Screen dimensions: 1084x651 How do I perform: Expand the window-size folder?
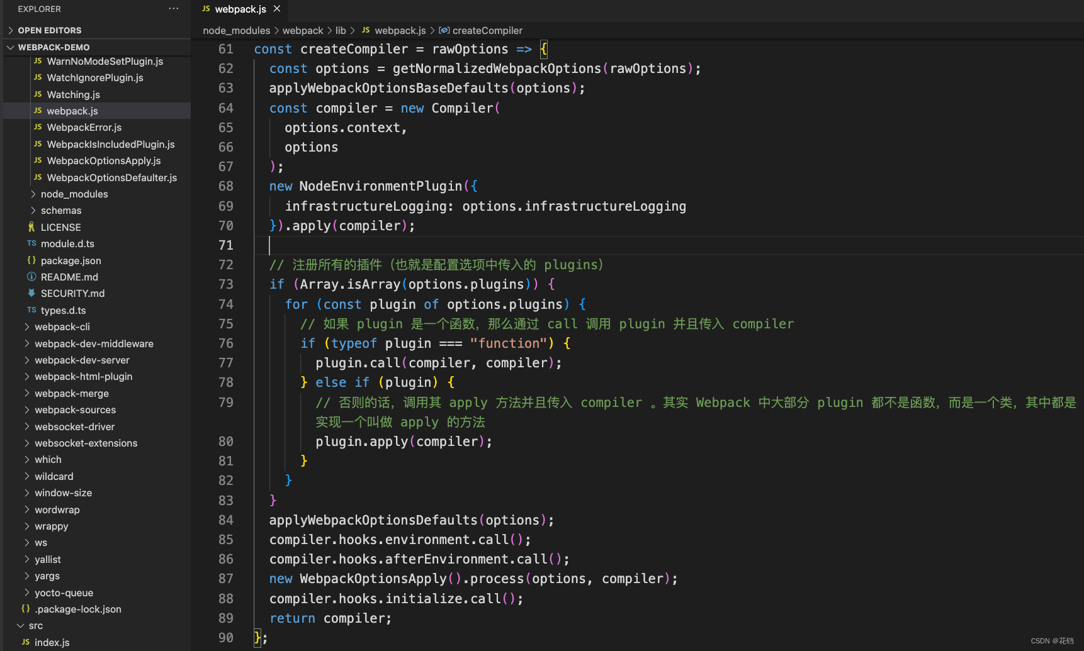tap(63, 492)
